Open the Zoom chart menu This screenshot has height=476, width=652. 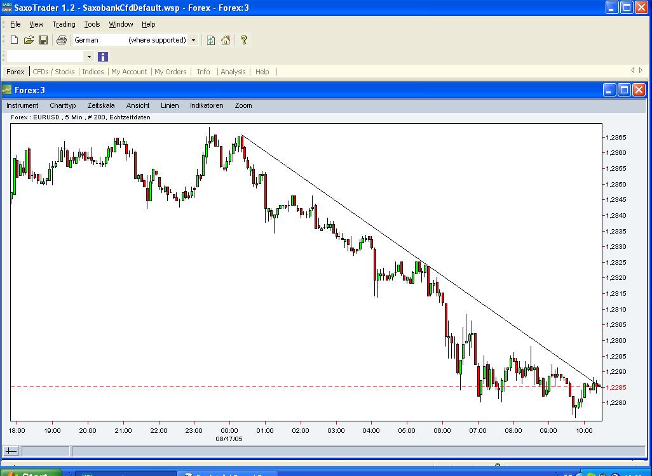pos(243,105)
